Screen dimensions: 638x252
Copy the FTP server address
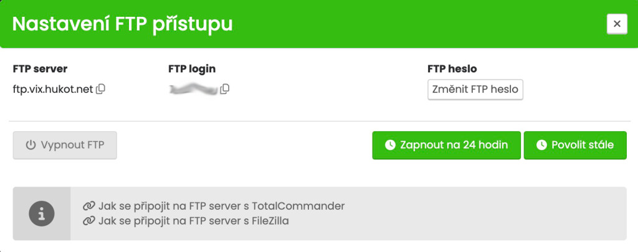(x=100, y=90)
